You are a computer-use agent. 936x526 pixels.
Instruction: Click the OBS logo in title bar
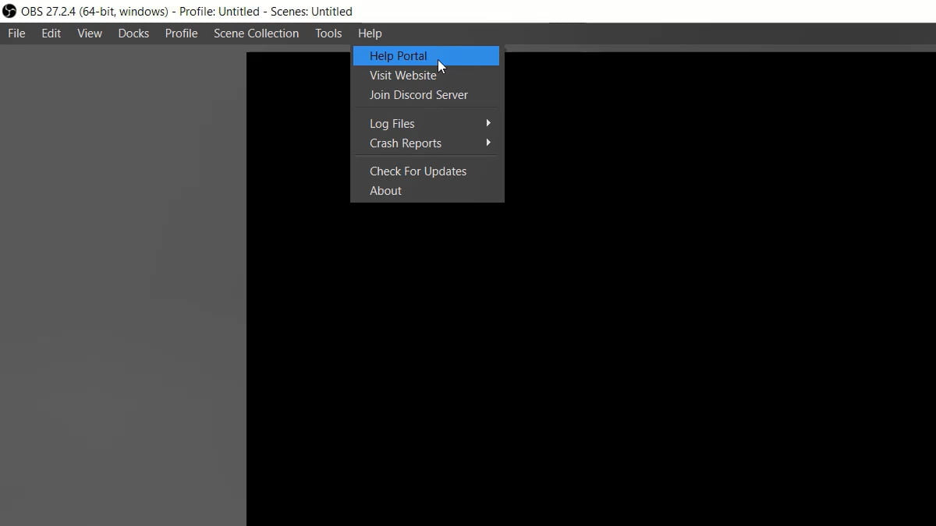pyautogui.click(x=9, y=11)
